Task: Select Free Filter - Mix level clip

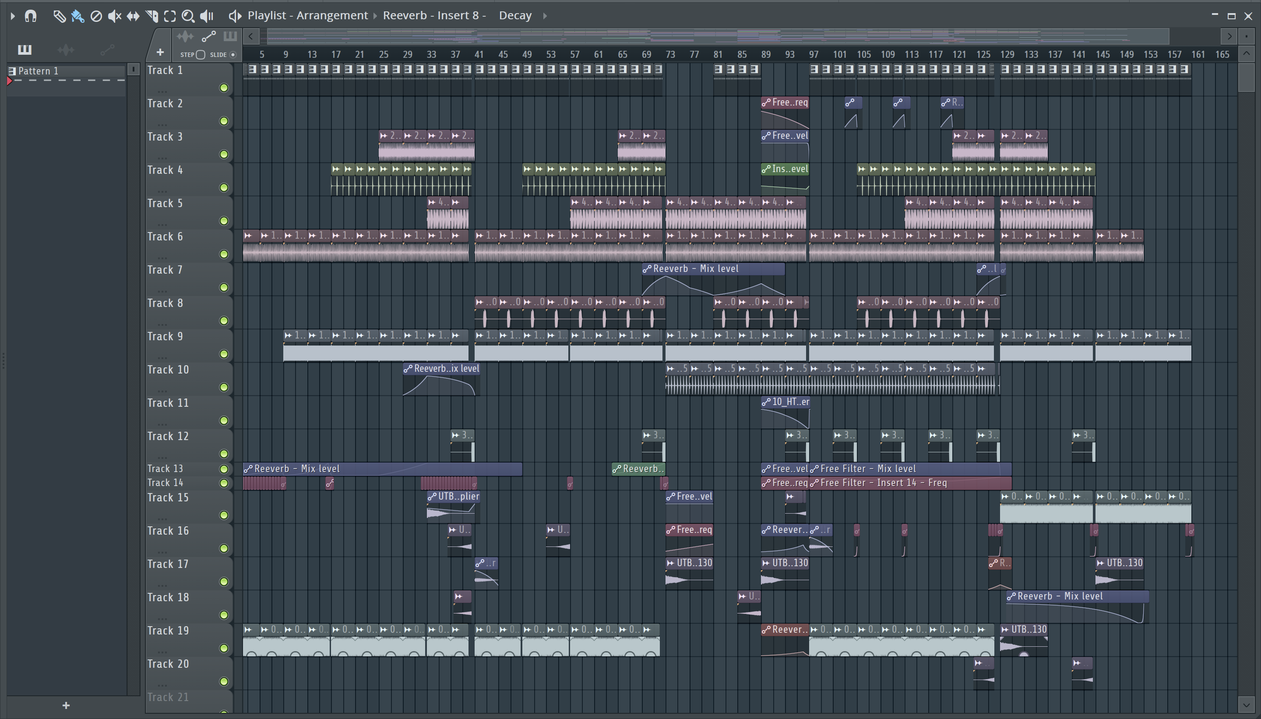Action: 910,469
